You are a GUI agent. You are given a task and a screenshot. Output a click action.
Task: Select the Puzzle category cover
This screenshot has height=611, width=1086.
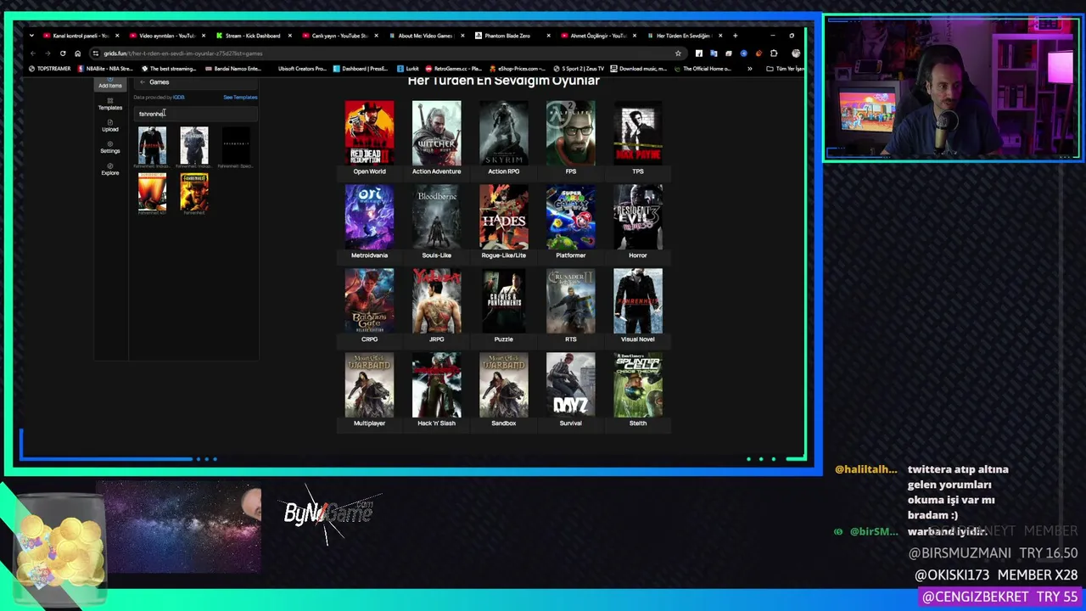(503, 300)
